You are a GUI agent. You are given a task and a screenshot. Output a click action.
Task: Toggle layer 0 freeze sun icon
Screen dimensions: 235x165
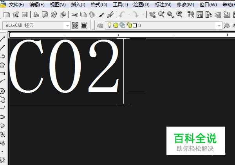(116, 25)
